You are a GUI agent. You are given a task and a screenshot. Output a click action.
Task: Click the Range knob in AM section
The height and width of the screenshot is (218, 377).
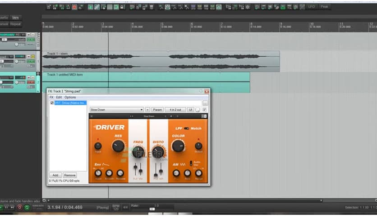(198, 173)
